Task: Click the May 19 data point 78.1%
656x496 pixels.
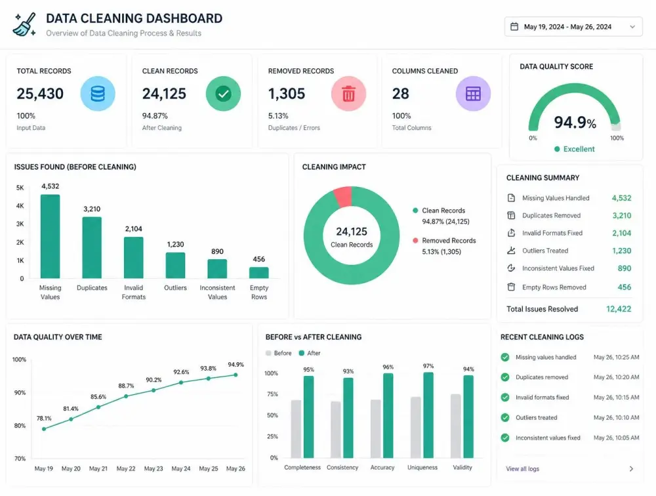Action: click(44, 428)
